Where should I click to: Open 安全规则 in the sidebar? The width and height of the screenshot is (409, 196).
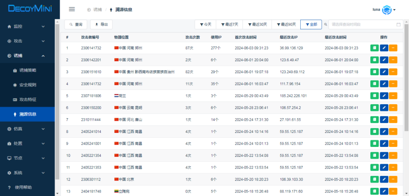pyautogui.click(x=27, y=85)
